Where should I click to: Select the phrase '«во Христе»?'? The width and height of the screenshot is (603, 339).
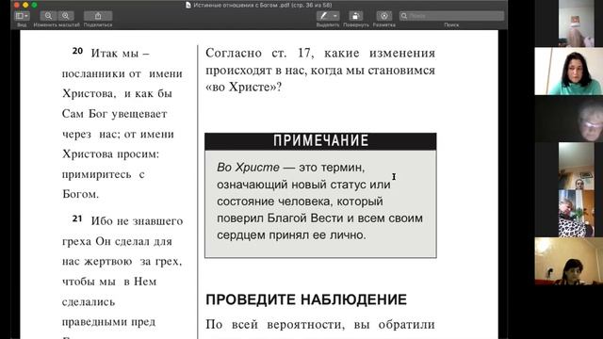tap(243, 87)
